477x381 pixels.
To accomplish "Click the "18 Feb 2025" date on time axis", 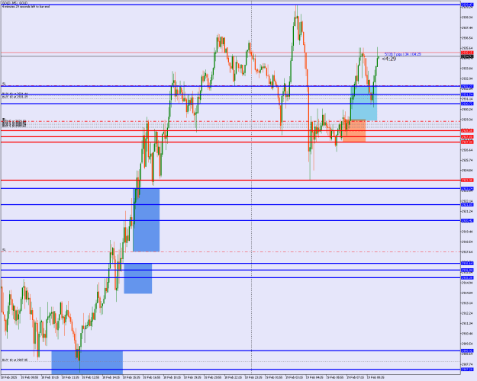I will [x=9, y=378].
